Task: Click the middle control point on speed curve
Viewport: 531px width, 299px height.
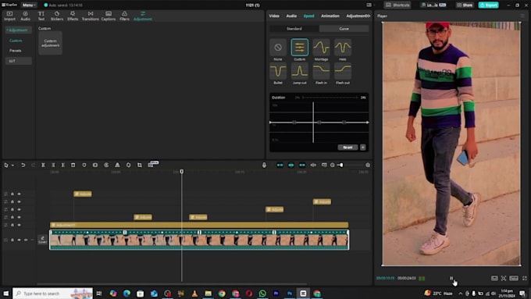Action: pos(319,123)
